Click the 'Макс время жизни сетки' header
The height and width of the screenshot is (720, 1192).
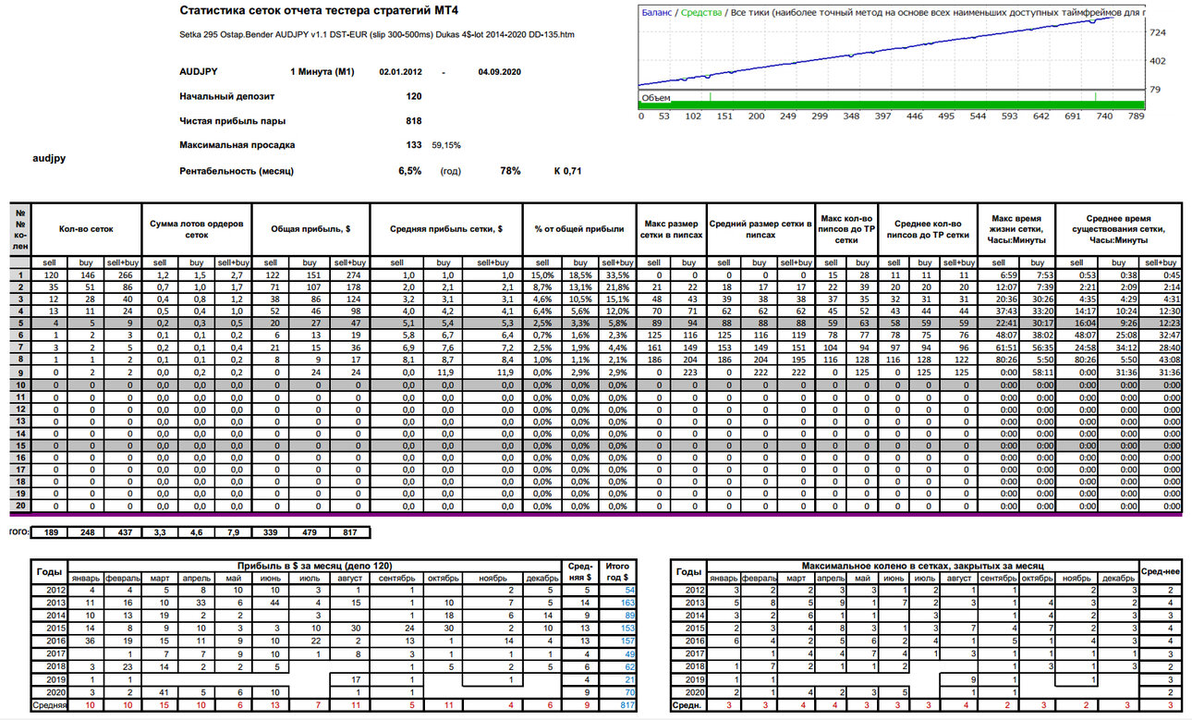[1016, 228]
